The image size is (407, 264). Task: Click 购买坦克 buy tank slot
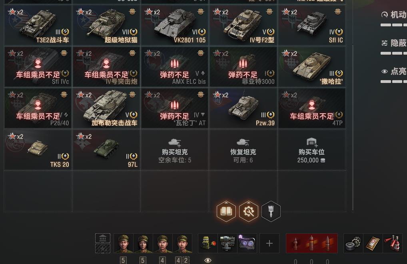pos(175,150)
